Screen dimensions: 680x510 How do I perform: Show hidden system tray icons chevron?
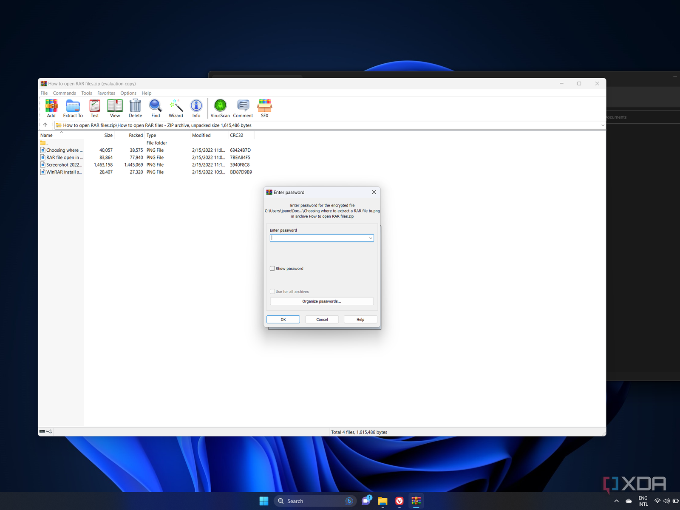[616, 501]
